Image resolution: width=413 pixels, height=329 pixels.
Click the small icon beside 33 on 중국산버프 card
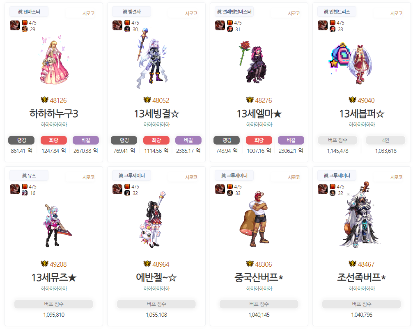pyautogui.click(x=229, y=193)
